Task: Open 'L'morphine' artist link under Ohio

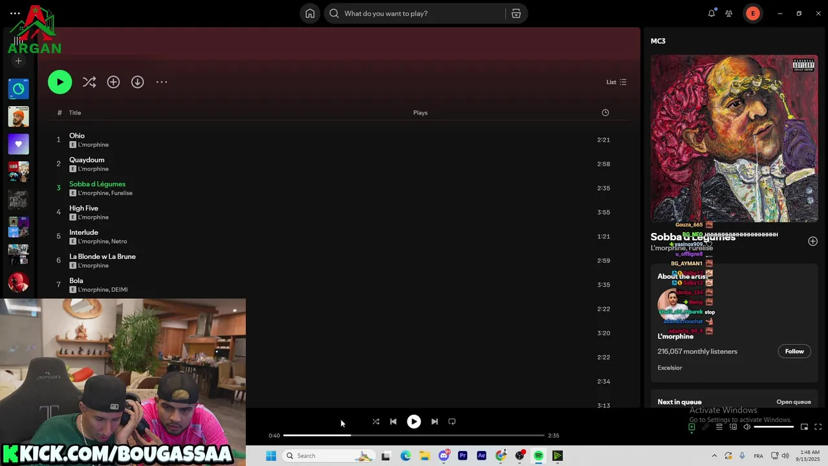Action: pos(93,145)
